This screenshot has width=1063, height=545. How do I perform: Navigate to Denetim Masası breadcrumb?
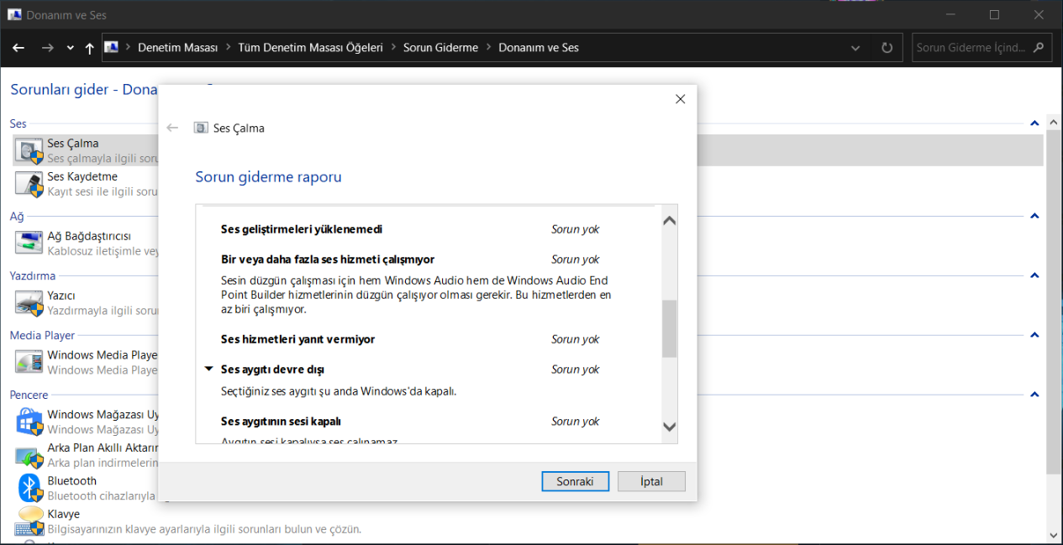coord(177,48)
